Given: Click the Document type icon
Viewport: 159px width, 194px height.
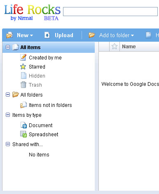Looking at the screenshot, I should click(x=23, y=125).
